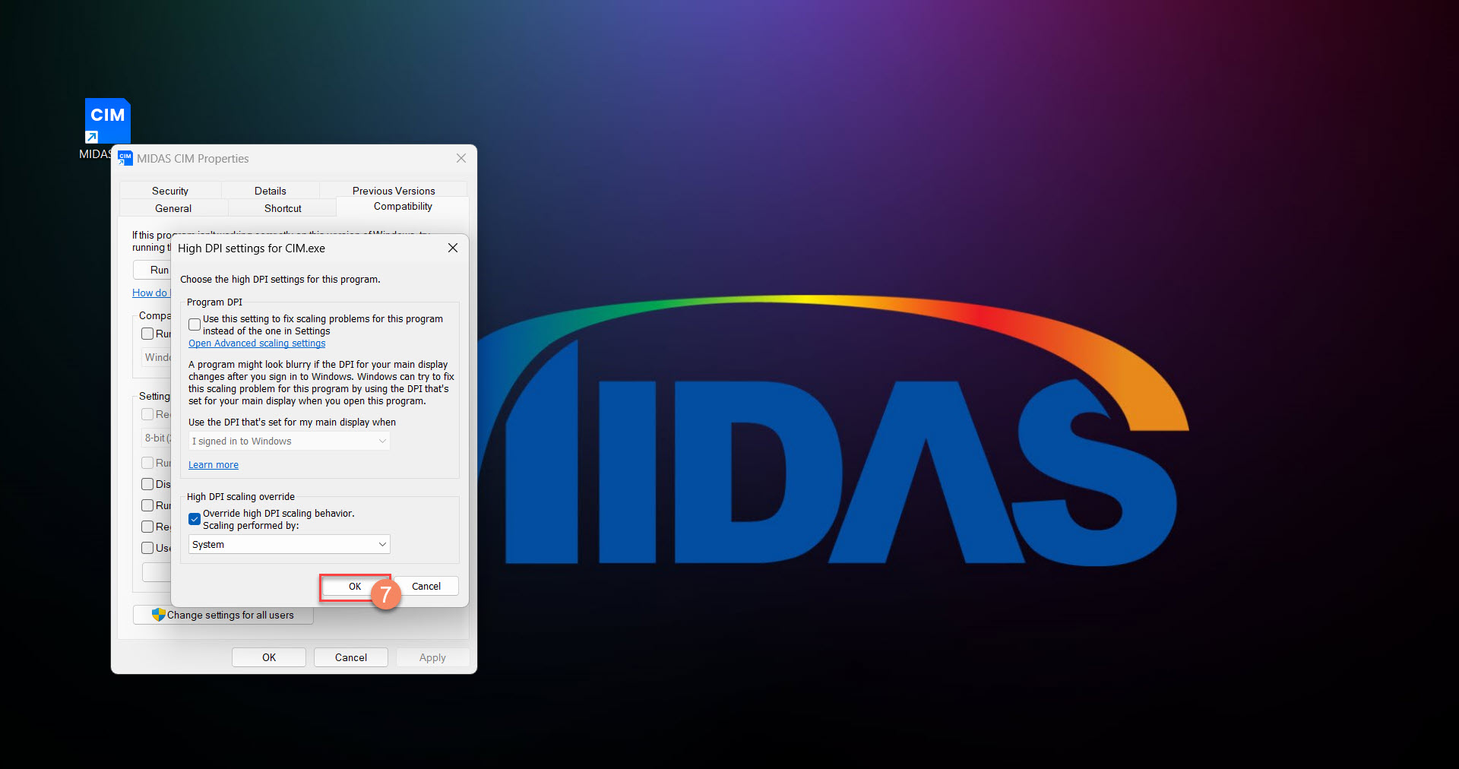The width and height of the screenshot is (1459, 769).
Task: Open the Shortcut tab
Action: (283, 208)
